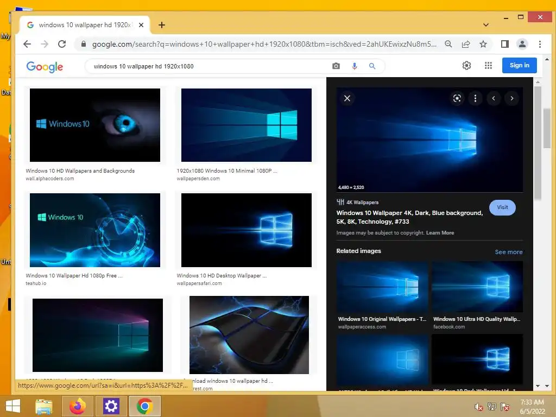
Task: Open the Google apps grid
Action: 488,65
